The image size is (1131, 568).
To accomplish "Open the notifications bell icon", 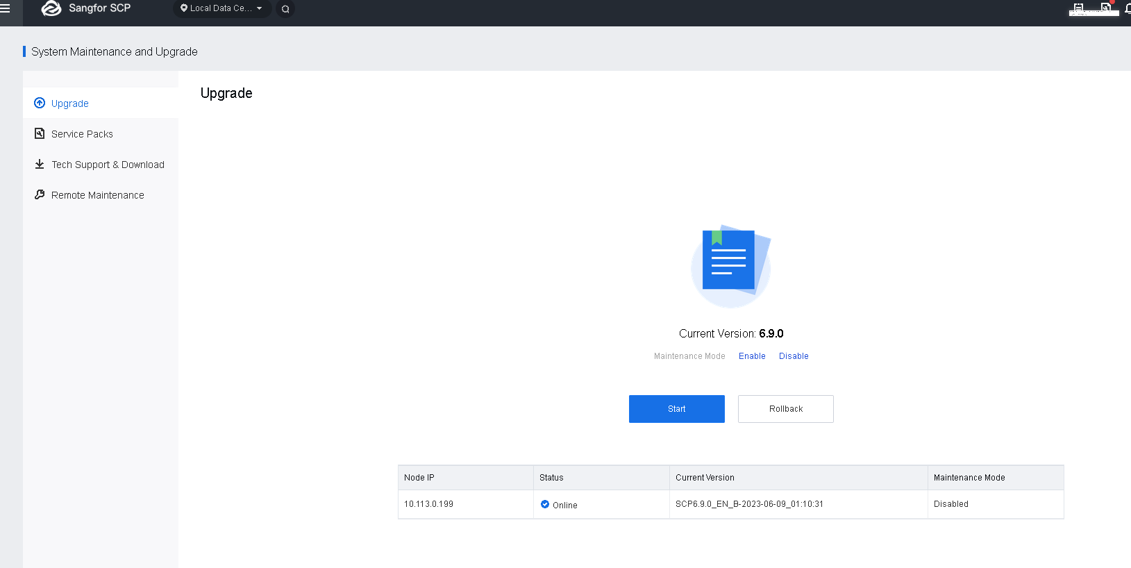I will tap(1128, 8).
